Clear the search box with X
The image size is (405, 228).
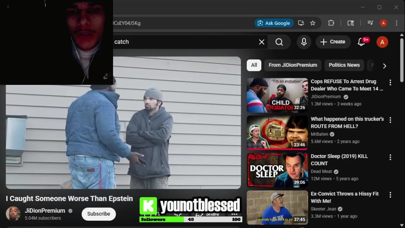[x=262, y=42]
